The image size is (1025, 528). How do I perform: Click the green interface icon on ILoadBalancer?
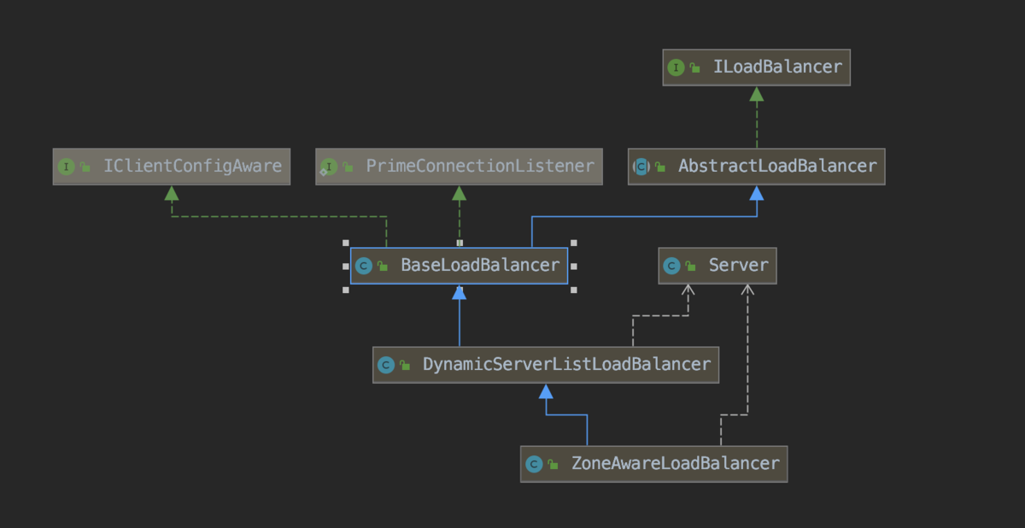[676, 67]
